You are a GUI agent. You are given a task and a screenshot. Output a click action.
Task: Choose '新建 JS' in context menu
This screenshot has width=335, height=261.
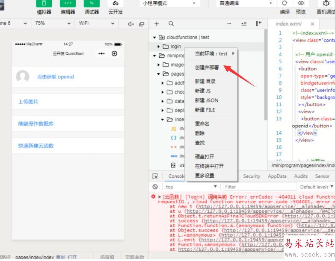click(202, 91)
